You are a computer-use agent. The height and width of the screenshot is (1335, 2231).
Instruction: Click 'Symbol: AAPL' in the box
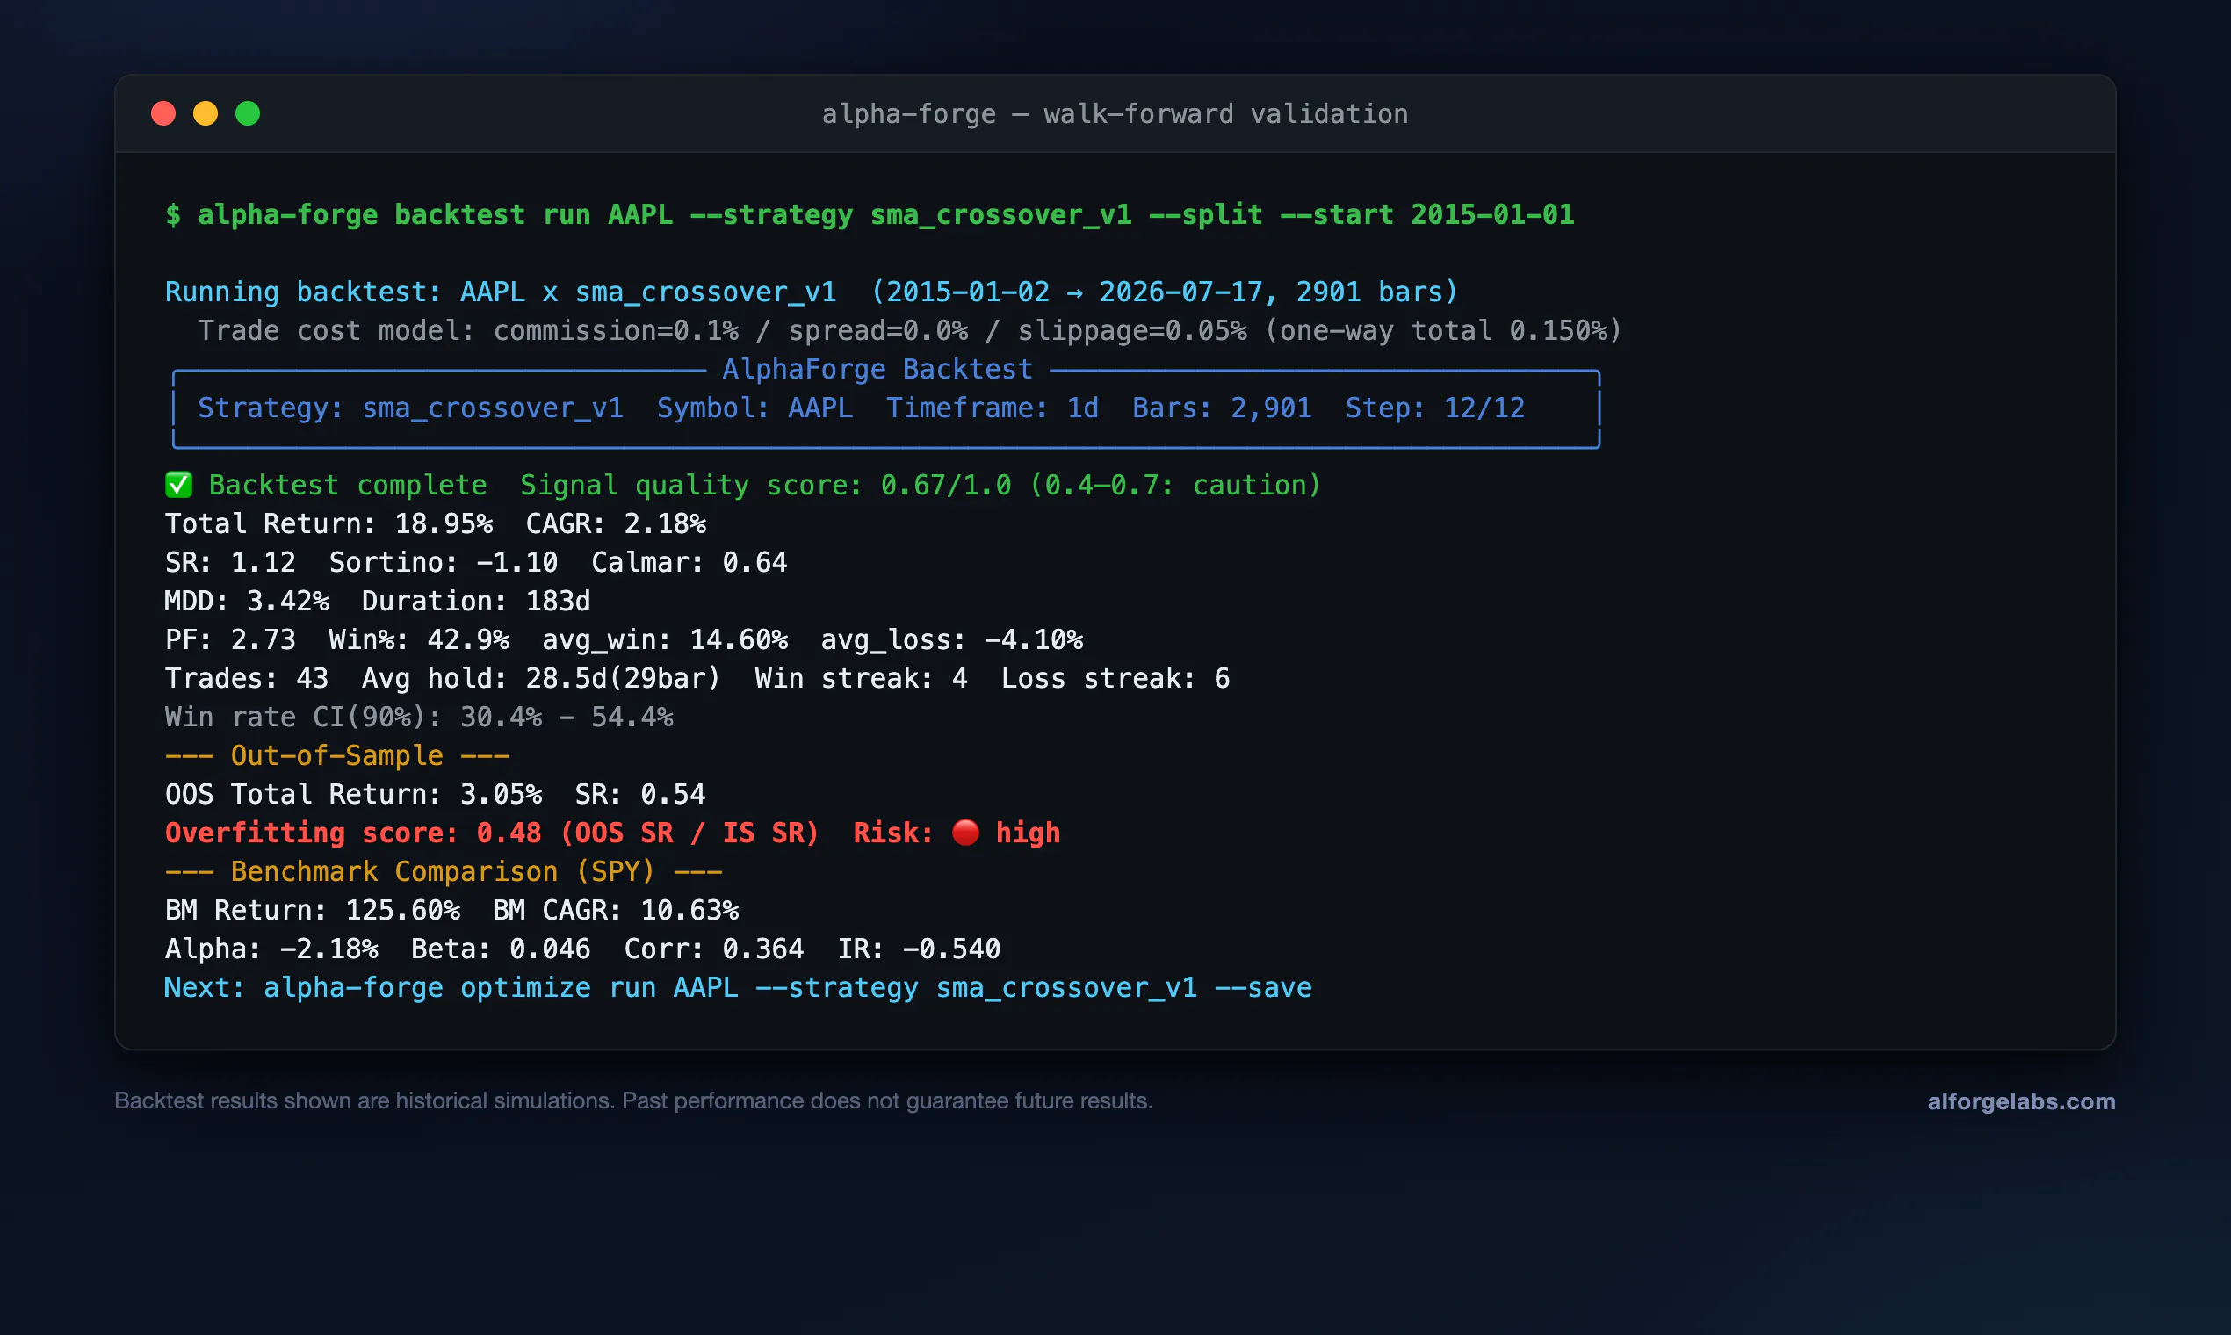pyautogui.click(x=754, y=408)
